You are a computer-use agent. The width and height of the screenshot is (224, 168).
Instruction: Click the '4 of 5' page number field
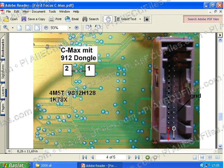111,157
